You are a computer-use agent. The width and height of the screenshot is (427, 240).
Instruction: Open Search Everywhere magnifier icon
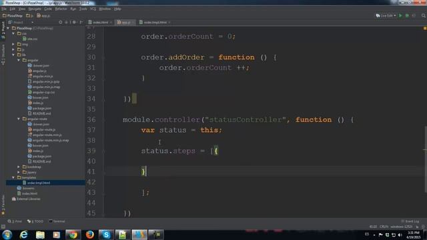tap(424, 16)
